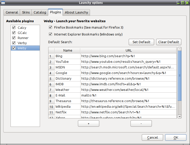The width and height of the screenshot is (190, 145).
Task: Select the Wikipedia name cell
Action: (x=67, y=107)
